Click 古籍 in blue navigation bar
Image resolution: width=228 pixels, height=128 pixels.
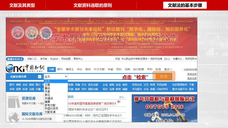38,89
